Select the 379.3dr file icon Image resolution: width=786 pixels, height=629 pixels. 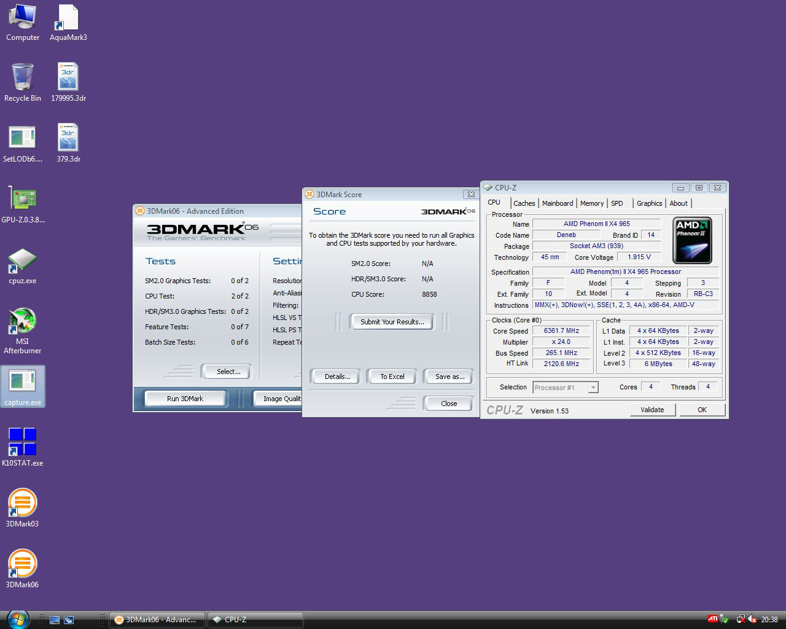[68, 144]
